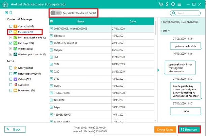Screen dimensions: 206x136
Task: Click the WhatsApp icon
Action: click(x=16, y=49)
